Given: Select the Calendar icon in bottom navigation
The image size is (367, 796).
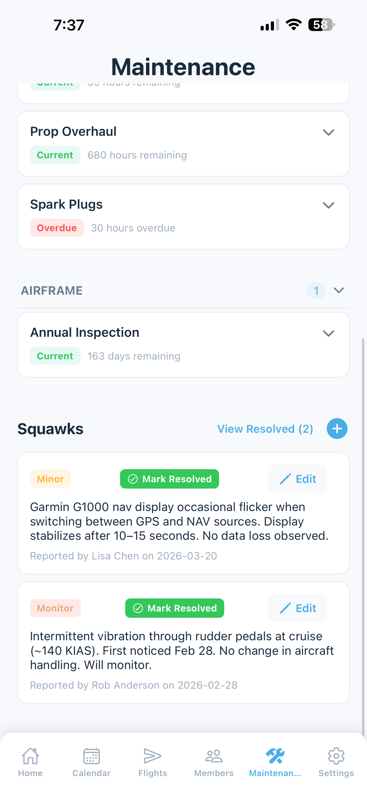Looking at the screenshot, I should click(x=91, y=756).
